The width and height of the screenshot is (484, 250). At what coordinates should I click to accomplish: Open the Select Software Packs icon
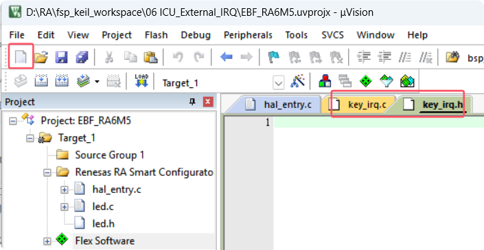(386, 81)
